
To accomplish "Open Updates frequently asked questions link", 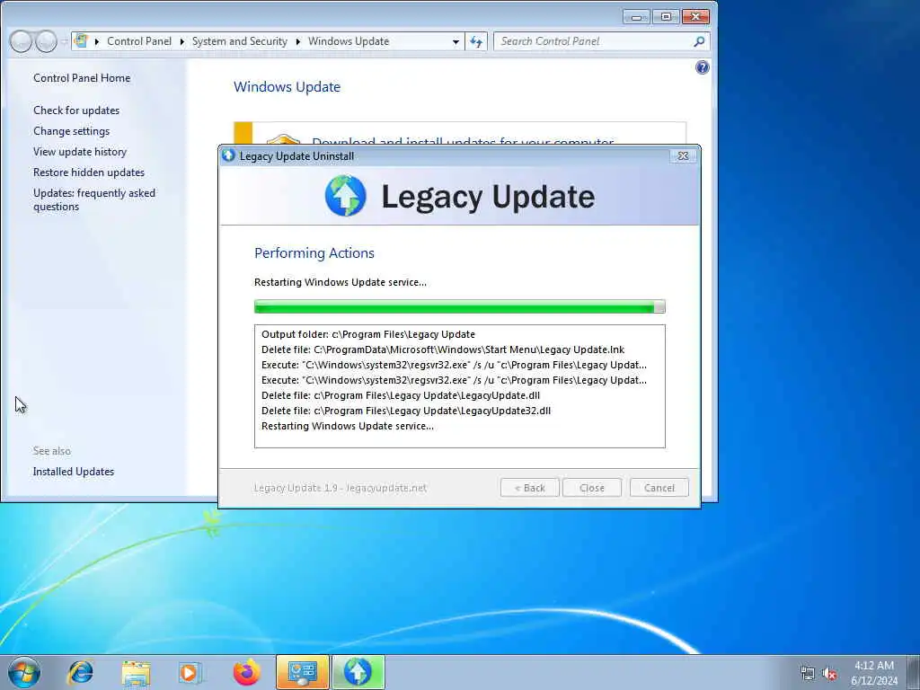I will [x=93, y=199].
